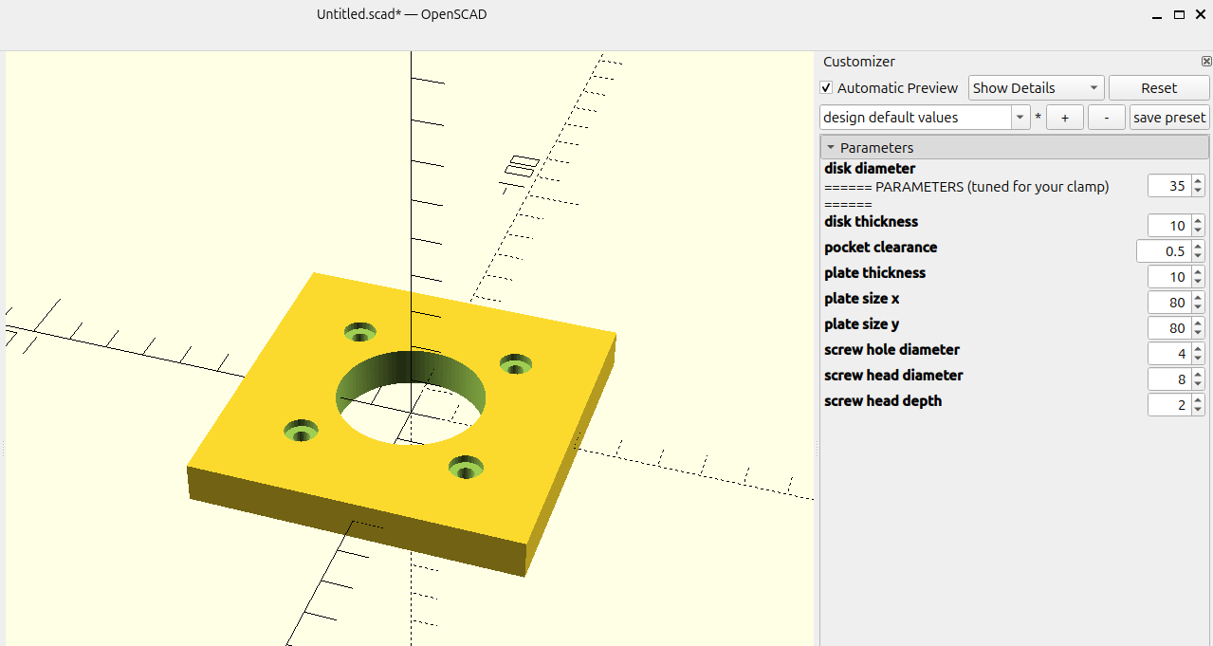Increase screw head depth with the up arrow

[1198, 400]
